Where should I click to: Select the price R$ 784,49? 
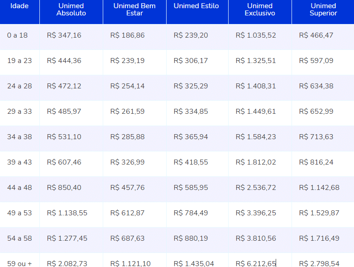click(x=191, y=213)
